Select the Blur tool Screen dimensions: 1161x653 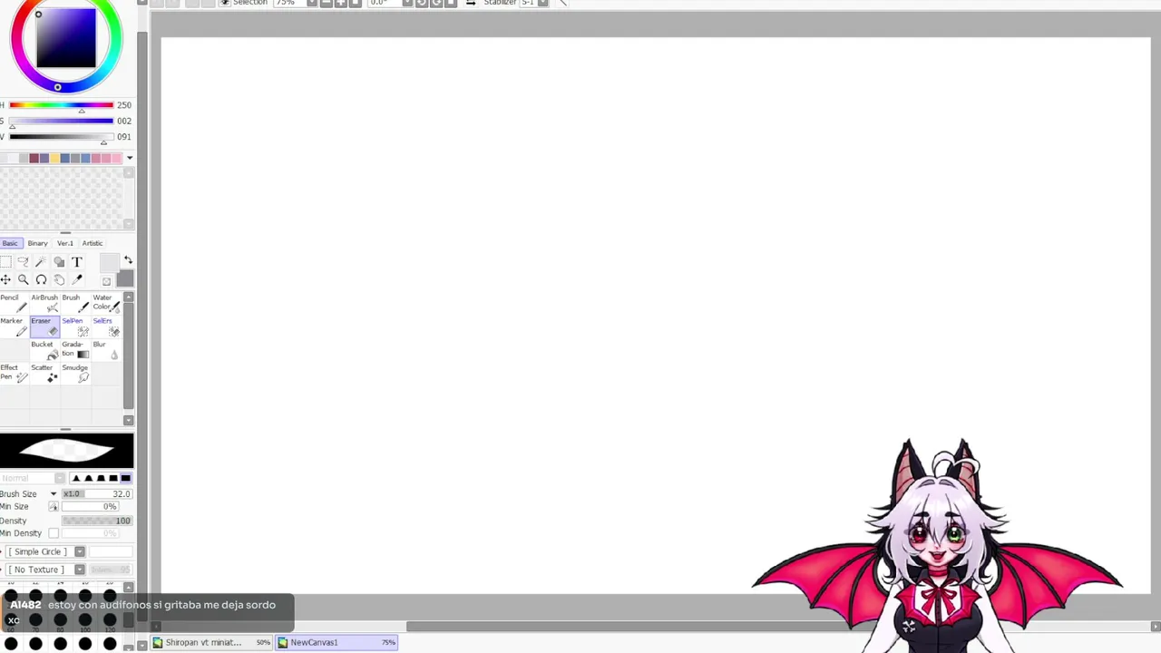point(106,350)
